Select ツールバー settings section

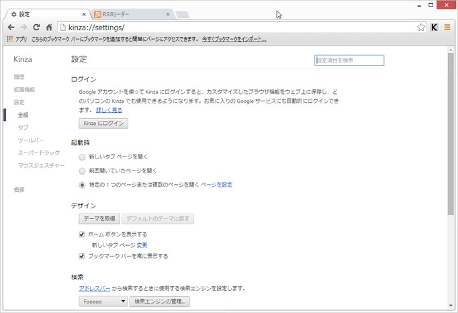pyautogui.click(x=31, y=140)
